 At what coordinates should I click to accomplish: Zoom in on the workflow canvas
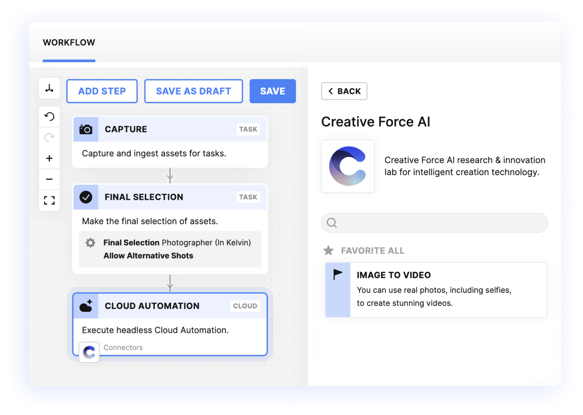point(49,158)
